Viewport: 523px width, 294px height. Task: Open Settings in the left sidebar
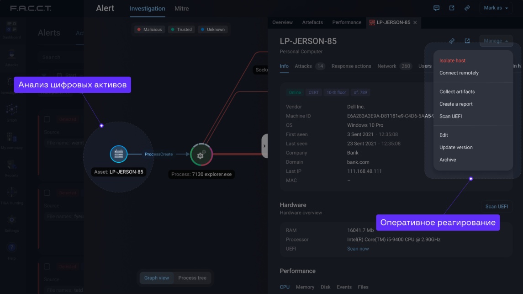coord(11,222)
